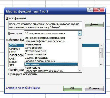Select the СУММ function
The width and height of the screenshot is (110, 98).
tap(17, 45)
